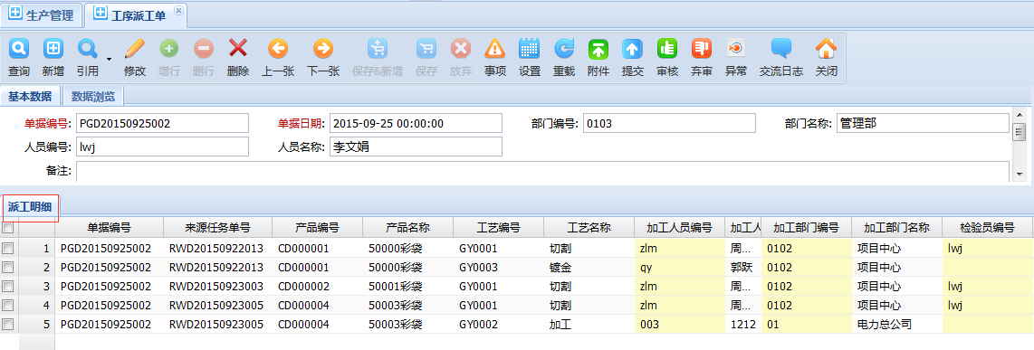This screenshot has width=1034, height=350.
Task: Click the 派工明细 section tab
Action: (30, 207)
